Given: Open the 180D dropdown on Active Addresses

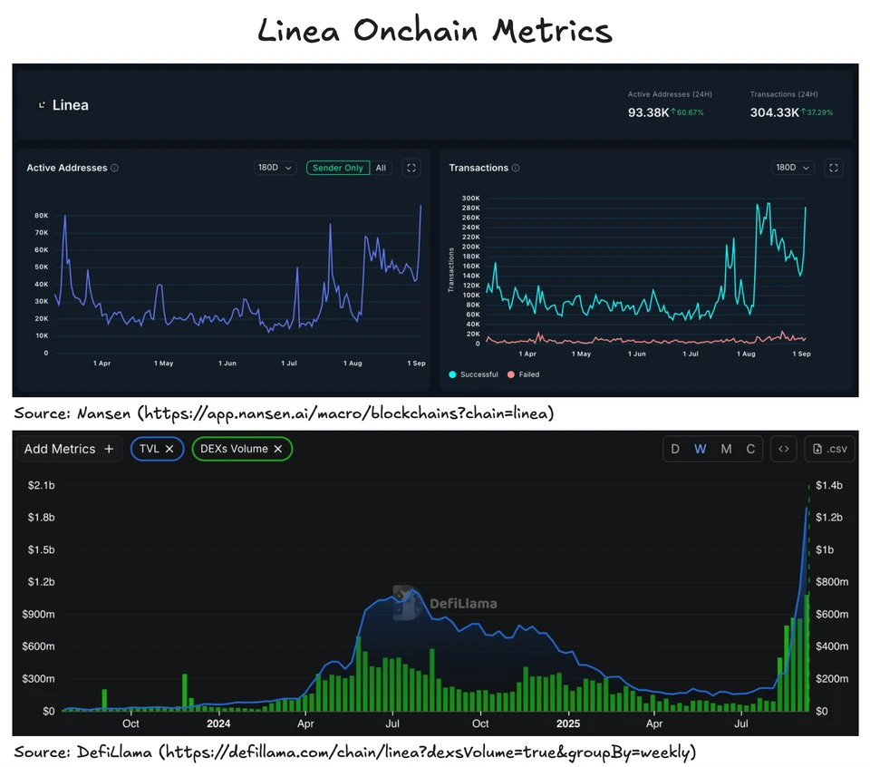Looking at the screenshot, I should click(275, 168).
